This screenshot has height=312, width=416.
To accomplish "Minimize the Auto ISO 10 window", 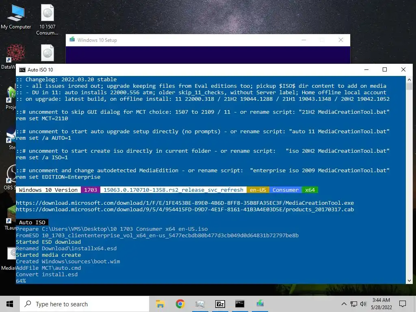I will click(x=366, y=69).
